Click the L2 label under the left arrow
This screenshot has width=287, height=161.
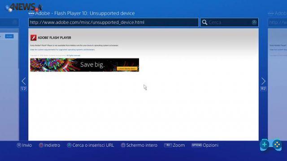click(24, 89)
